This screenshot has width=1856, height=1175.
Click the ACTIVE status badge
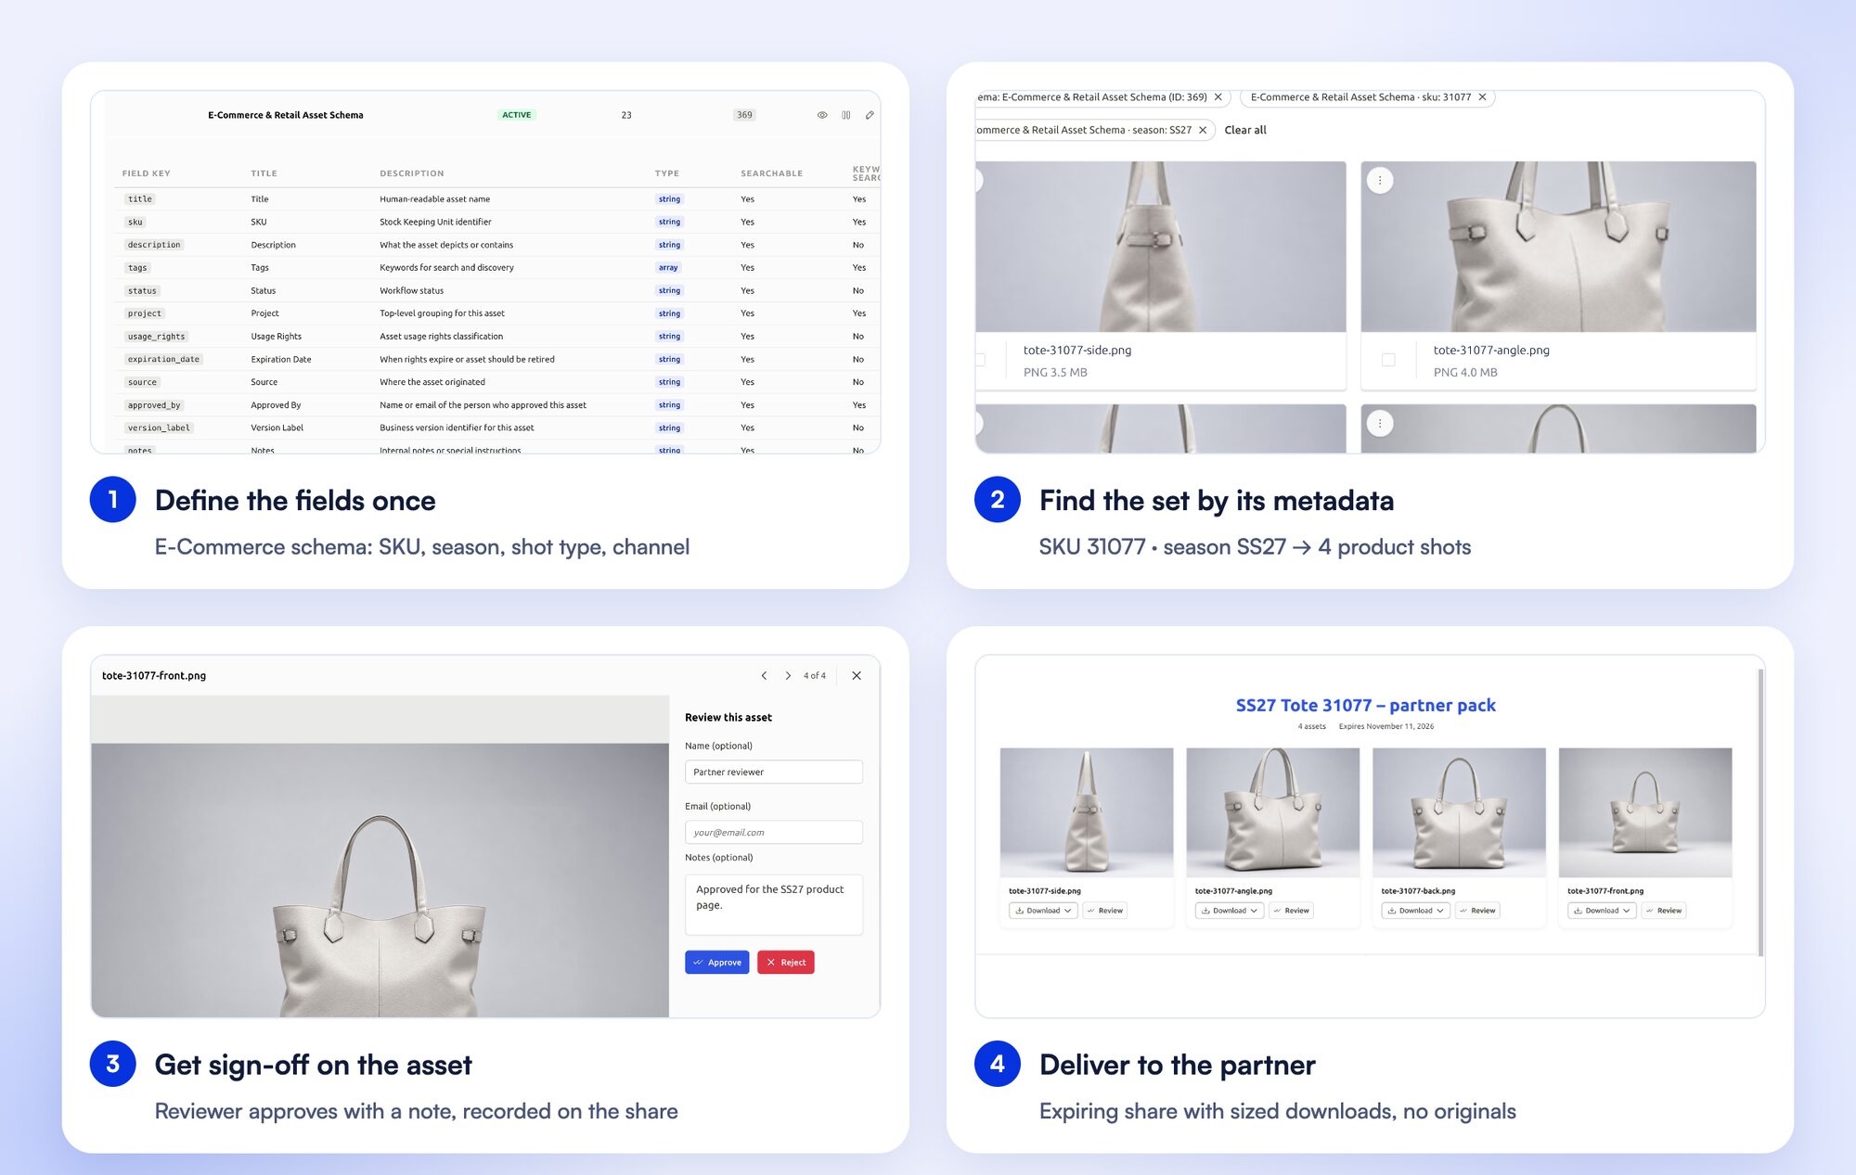(x=517, y=115)
